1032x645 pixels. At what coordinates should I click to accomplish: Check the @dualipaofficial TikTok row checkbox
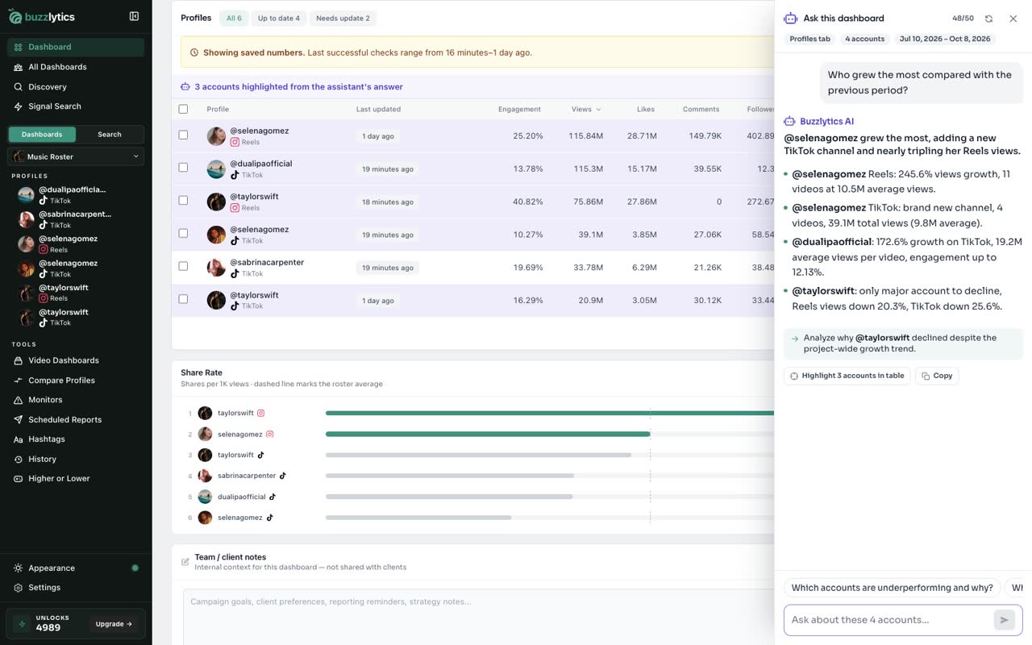point(183,168)
